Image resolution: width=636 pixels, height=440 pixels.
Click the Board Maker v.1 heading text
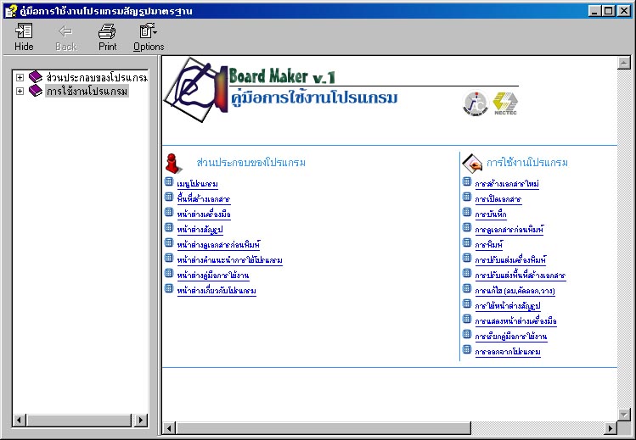[282, 76]
